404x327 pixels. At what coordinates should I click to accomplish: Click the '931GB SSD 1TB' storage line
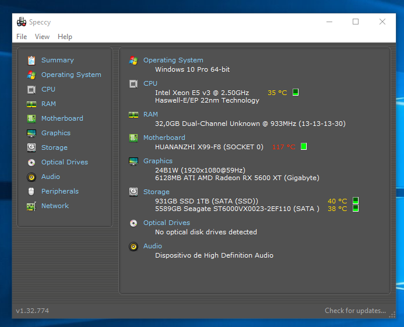[x=206, y=201]
